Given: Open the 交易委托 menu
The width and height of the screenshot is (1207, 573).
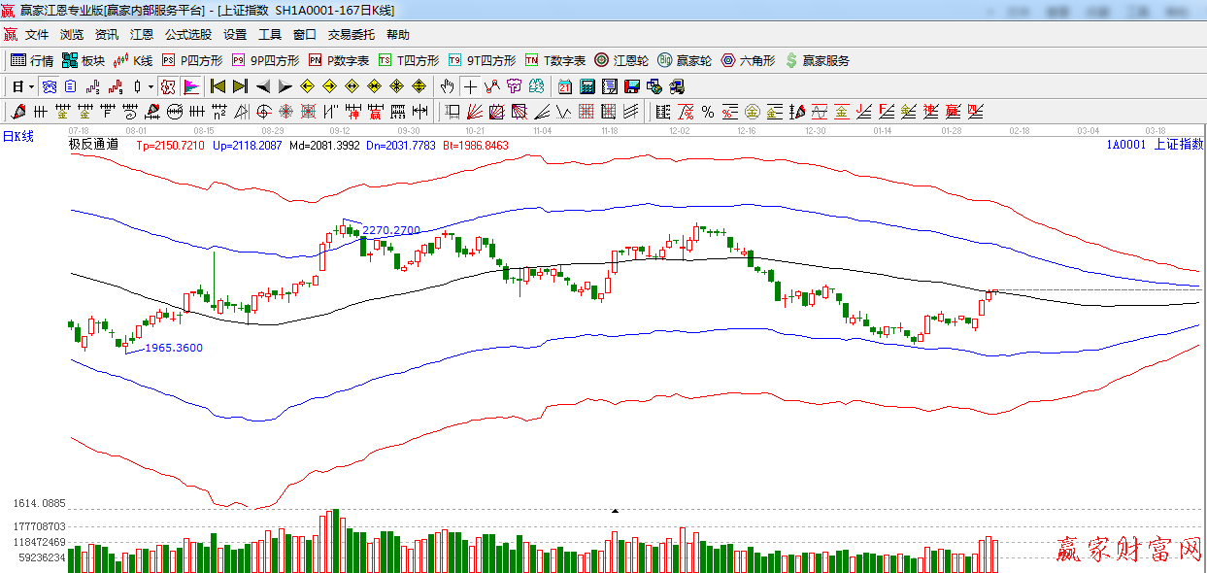Looking at the screenshot, I should pos(351,34).
